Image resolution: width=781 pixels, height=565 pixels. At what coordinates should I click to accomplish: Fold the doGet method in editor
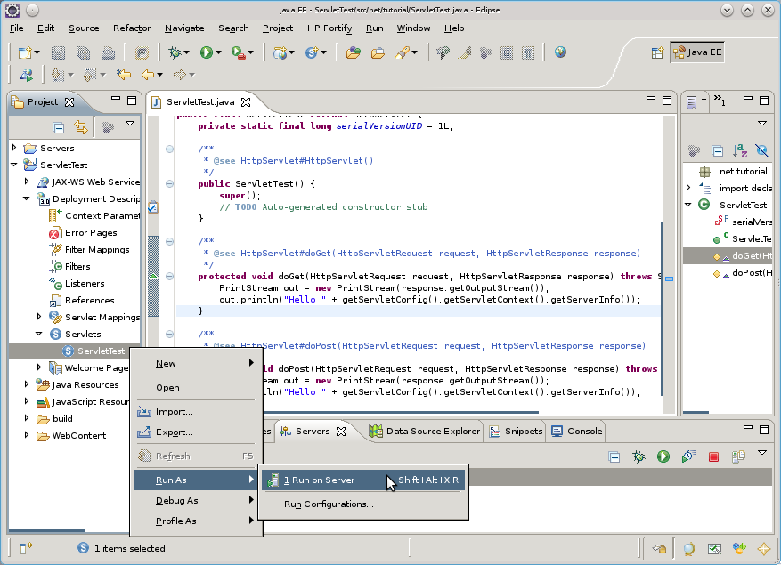[169, 277]
